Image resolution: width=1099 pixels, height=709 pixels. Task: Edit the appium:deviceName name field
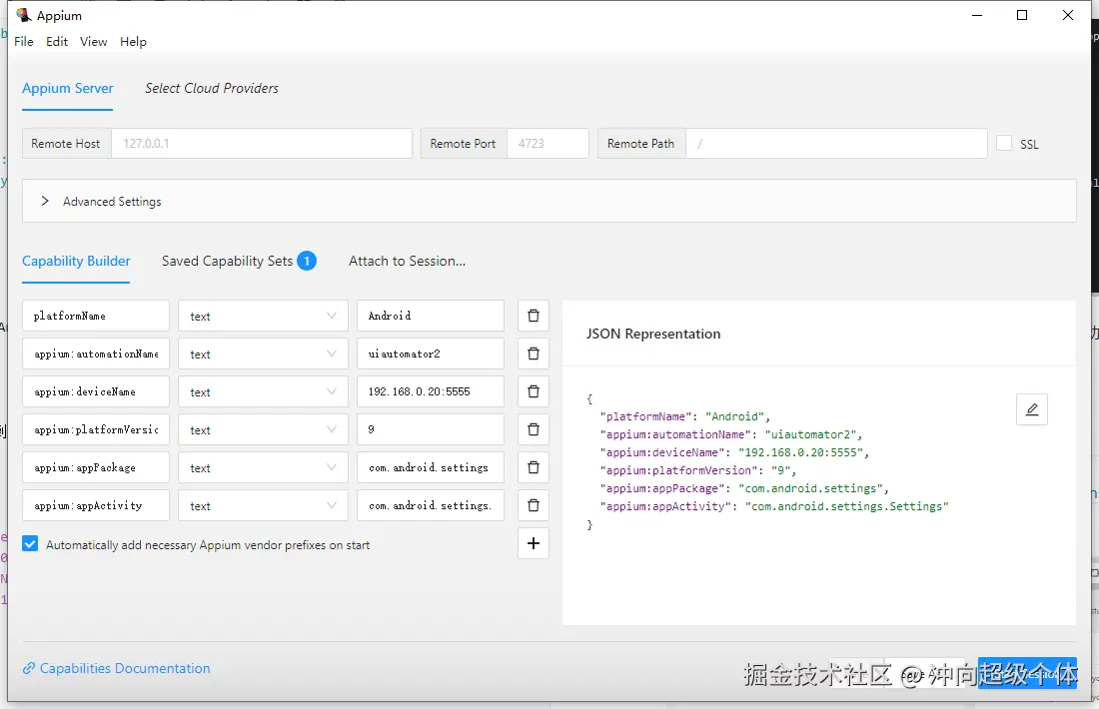tap(95, 390)
